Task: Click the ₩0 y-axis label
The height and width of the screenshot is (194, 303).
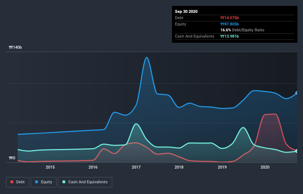Action: click(x=12, y=158)
